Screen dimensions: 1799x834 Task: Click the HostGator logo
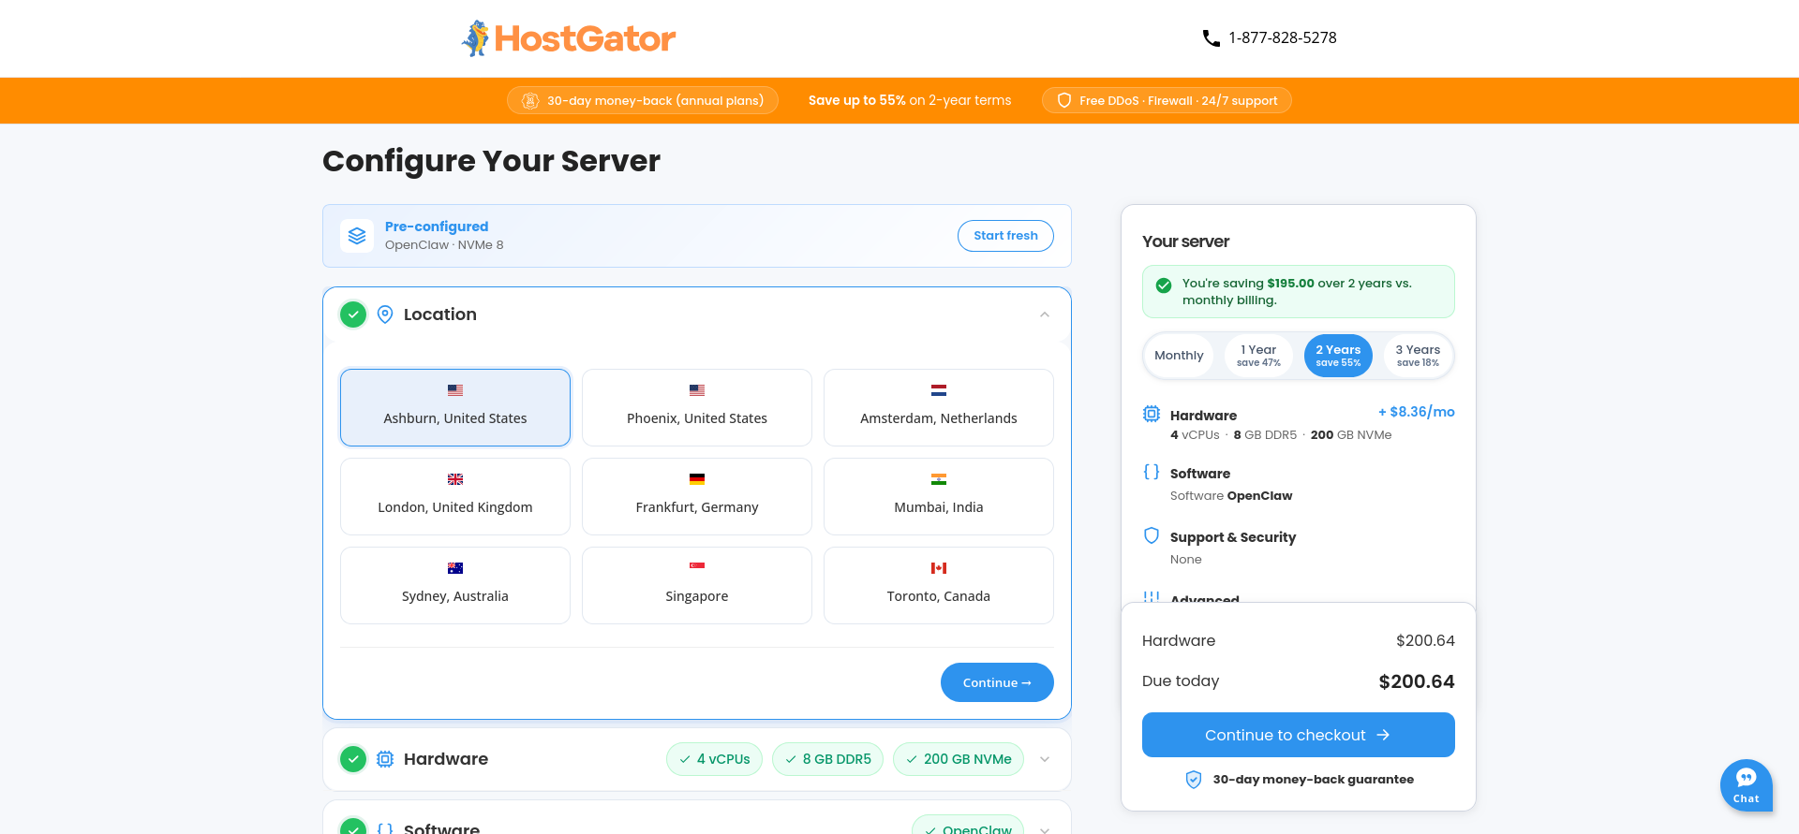pos(569,38)
